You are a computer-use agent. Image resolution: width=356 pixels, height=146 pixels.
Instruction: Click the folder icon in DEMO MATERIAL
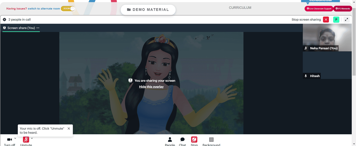pyautogui.click(x=129, y=10)
